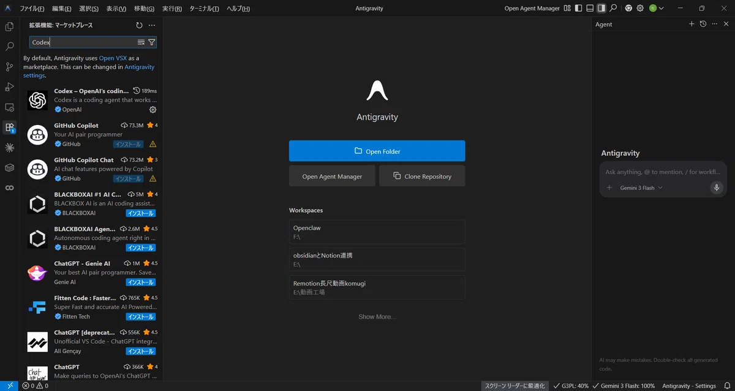Close the Agent panel
The image size is (735, 391).
[726, 24]
